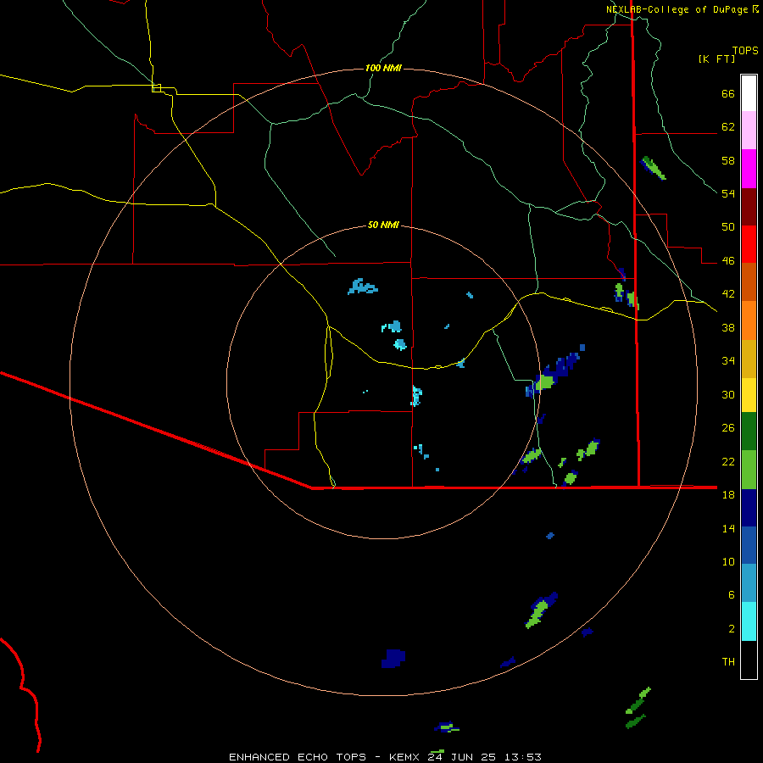Click the "34" legend value

728,360
